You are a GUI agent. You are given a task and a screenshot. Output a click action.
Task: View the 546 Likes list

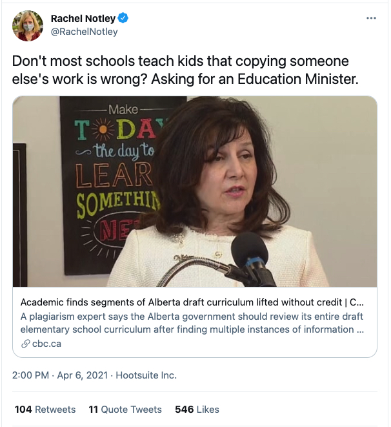[197, 410]
